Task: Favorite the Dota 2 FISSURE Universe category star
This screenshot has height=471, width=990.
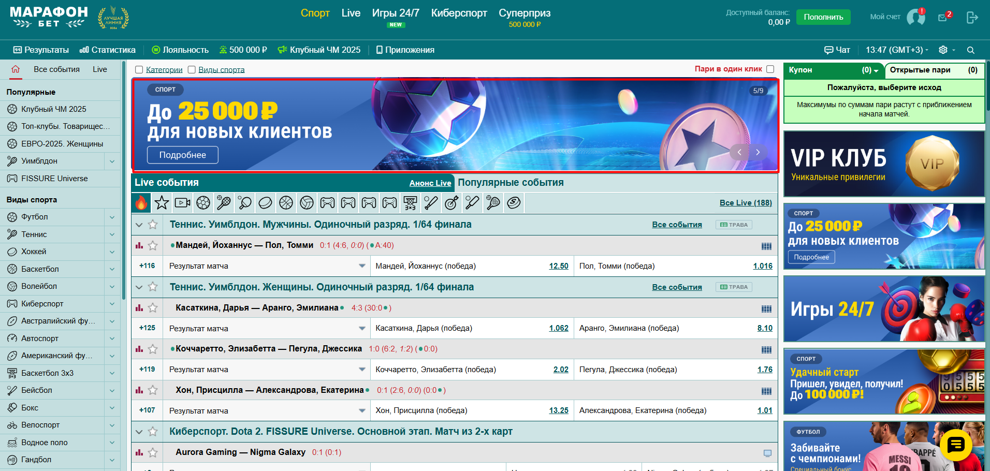Action: [x=153, y=432]
